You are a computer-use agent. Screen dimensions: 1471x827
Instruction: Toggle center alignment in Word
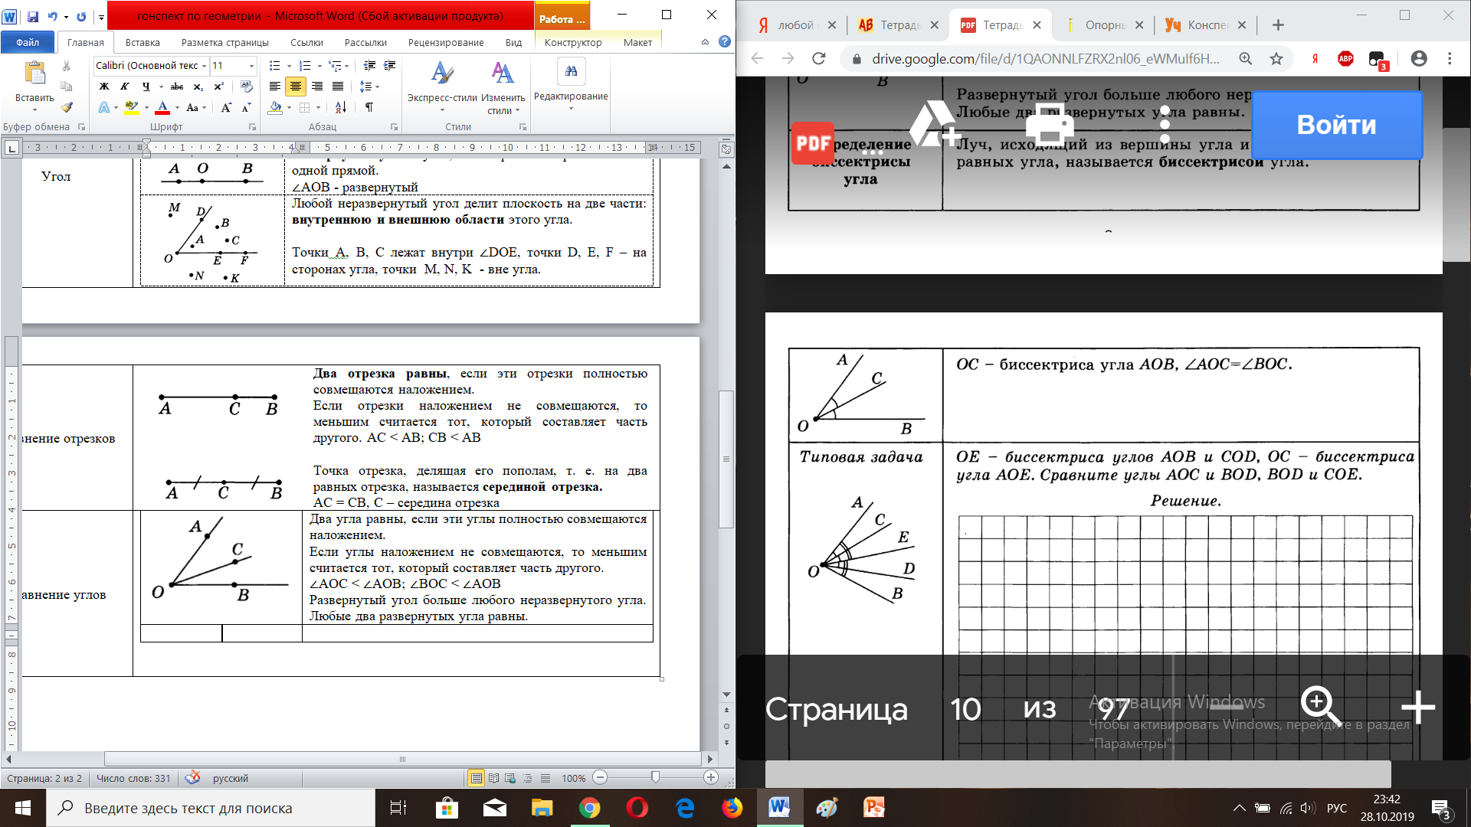coord(295,87)
